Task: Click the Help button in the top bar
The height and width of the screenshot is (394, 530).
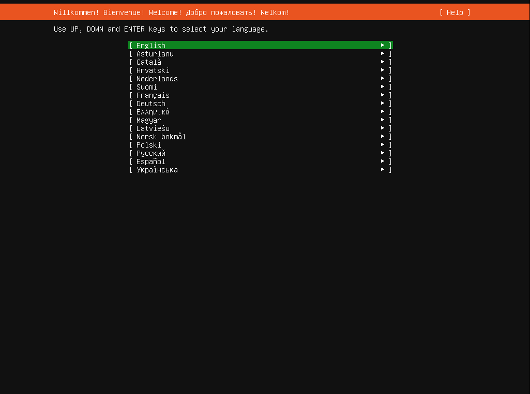Action: click(455, 12)
